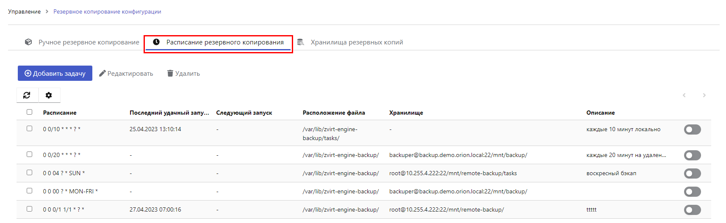Sort by Последний удачный запуск column
The height and width of the screenshot is (223, 726).
coord(169,113)
